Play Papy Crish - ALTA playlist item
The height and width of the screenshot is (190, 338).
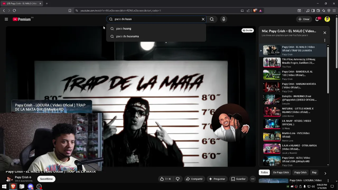coord(293,161)
